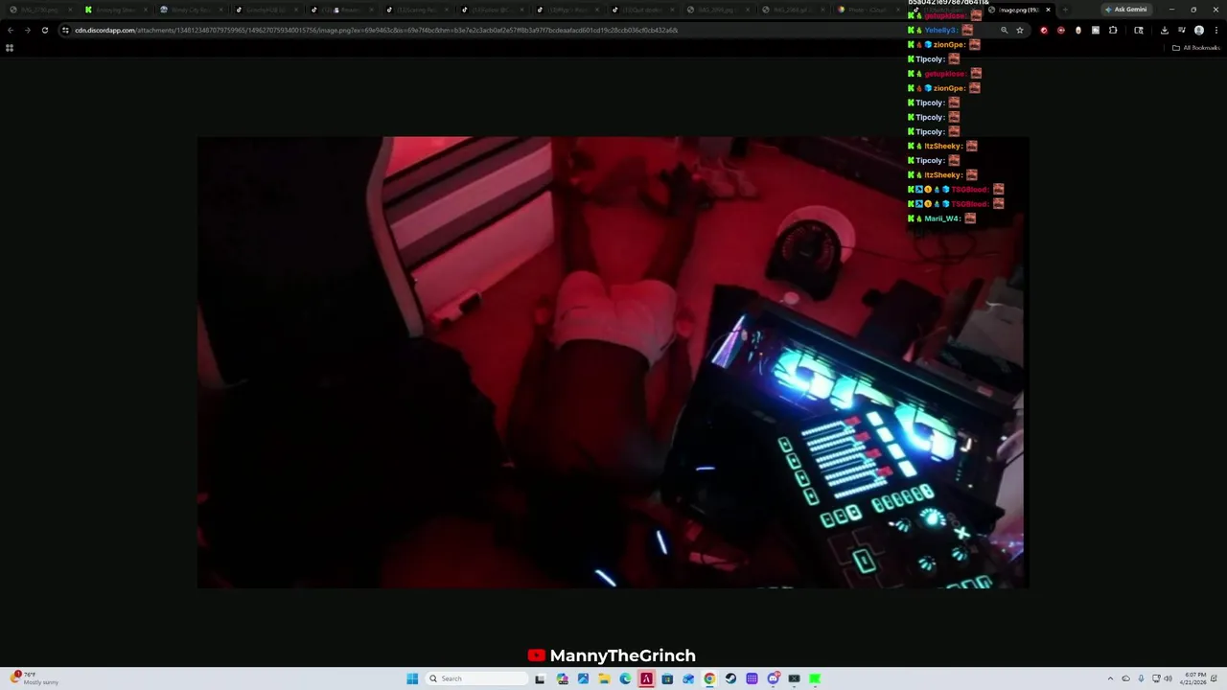The width and height of the screenshot is (1227, 690).
Task: Open the volume speaker tray icon
Action: (1168, 678)
